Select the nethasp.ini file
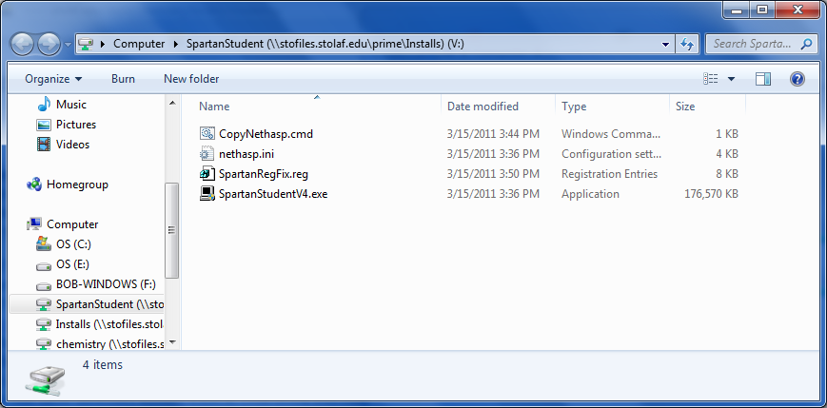 tap(239, 154)
